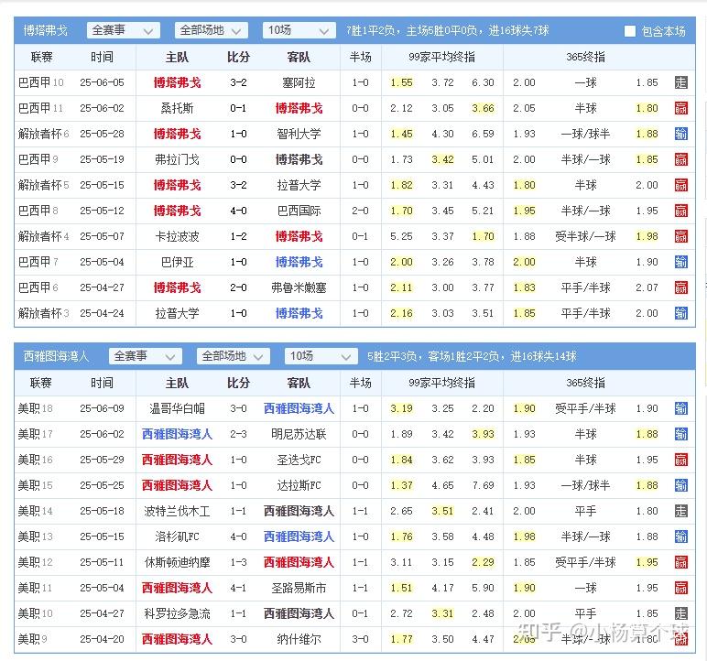Open 圣路易斯市 team link
707x661 pixels.
pyautogui.click(x=299, y=588)
